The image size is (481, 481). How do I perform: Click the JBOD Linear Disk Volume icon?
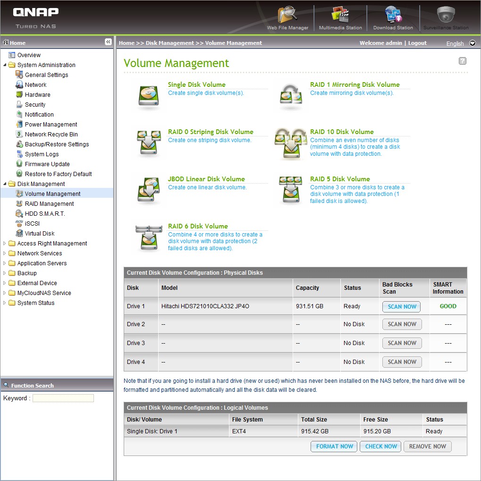(149, 191)
